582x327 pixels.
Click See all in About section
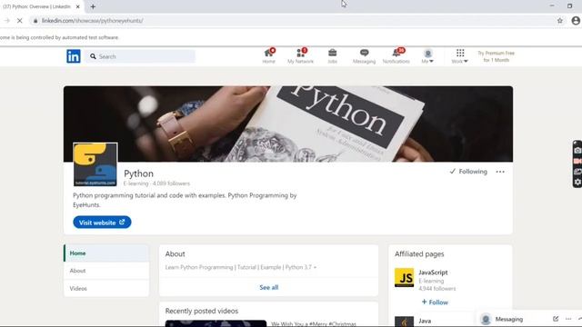point(269,287)
